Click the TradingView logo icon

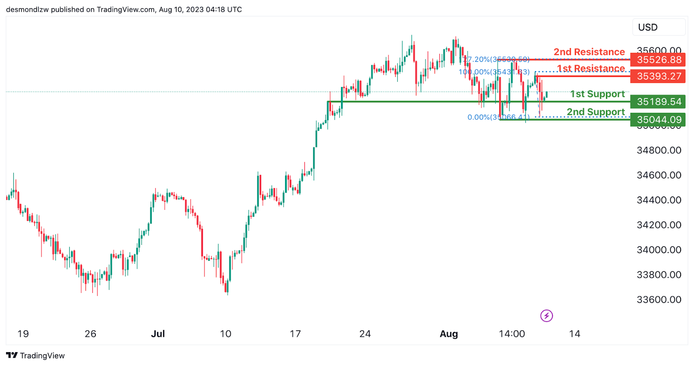[x=12, y=355]
